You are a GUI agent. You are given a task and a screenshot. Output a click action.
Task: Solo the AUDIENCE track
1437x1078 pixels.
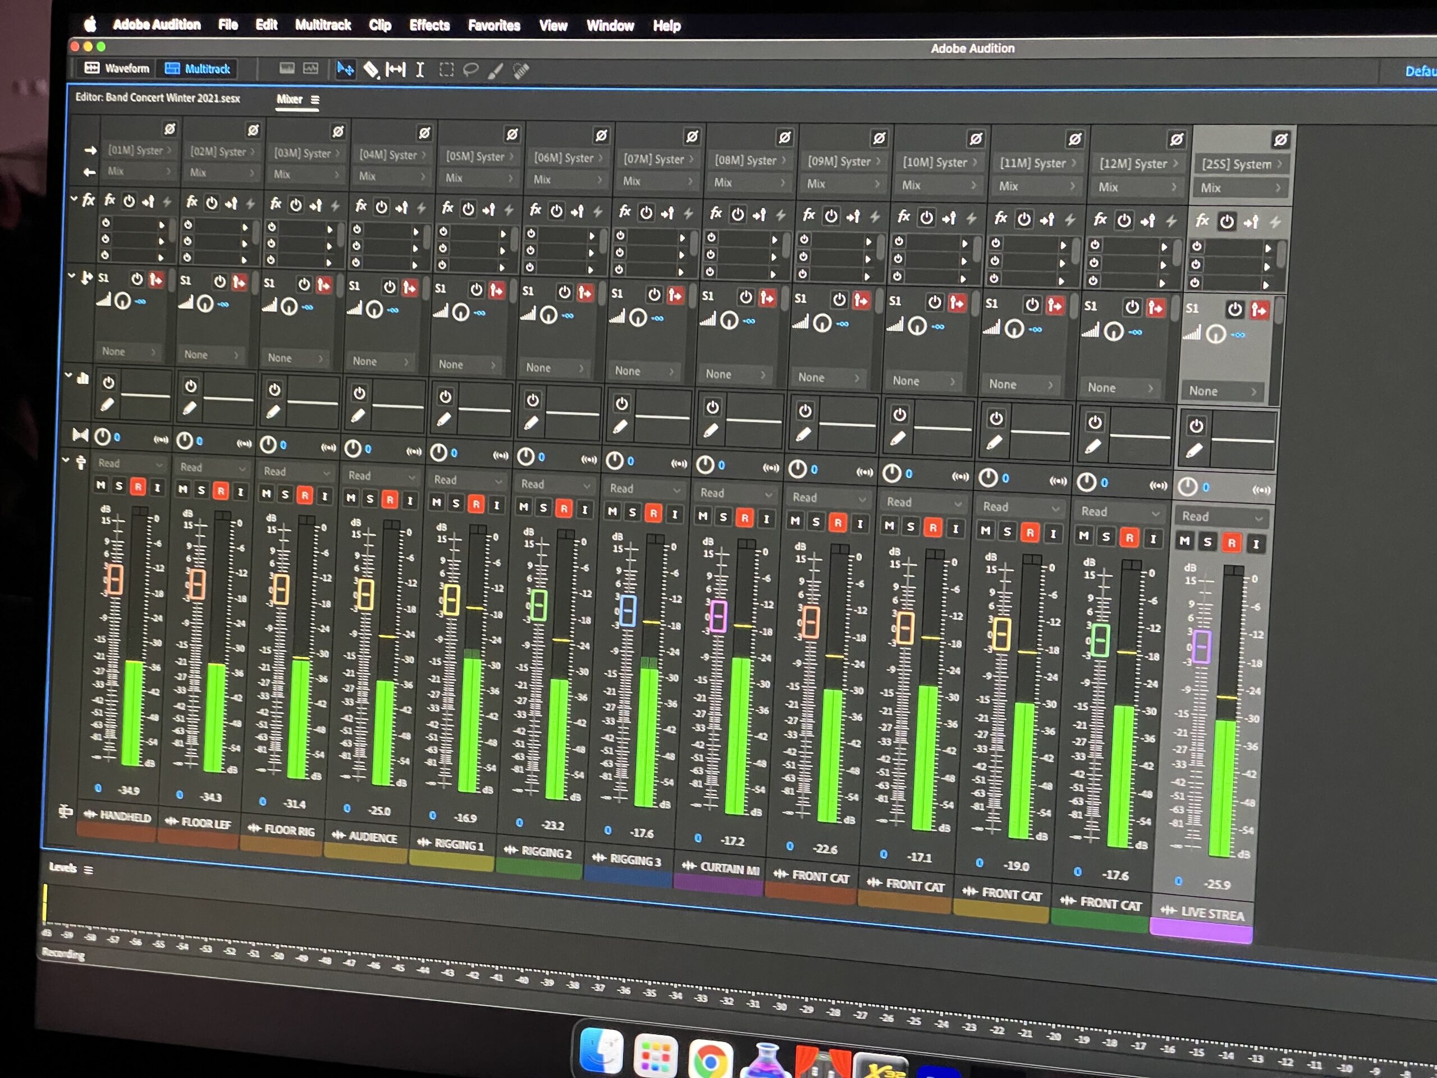370,499
